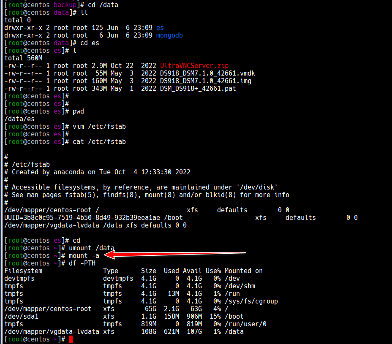Image resolution: width=392 pixels, height=344 pixels.
Task: Click the 'mount -a' command
Action: coord(84,256)
